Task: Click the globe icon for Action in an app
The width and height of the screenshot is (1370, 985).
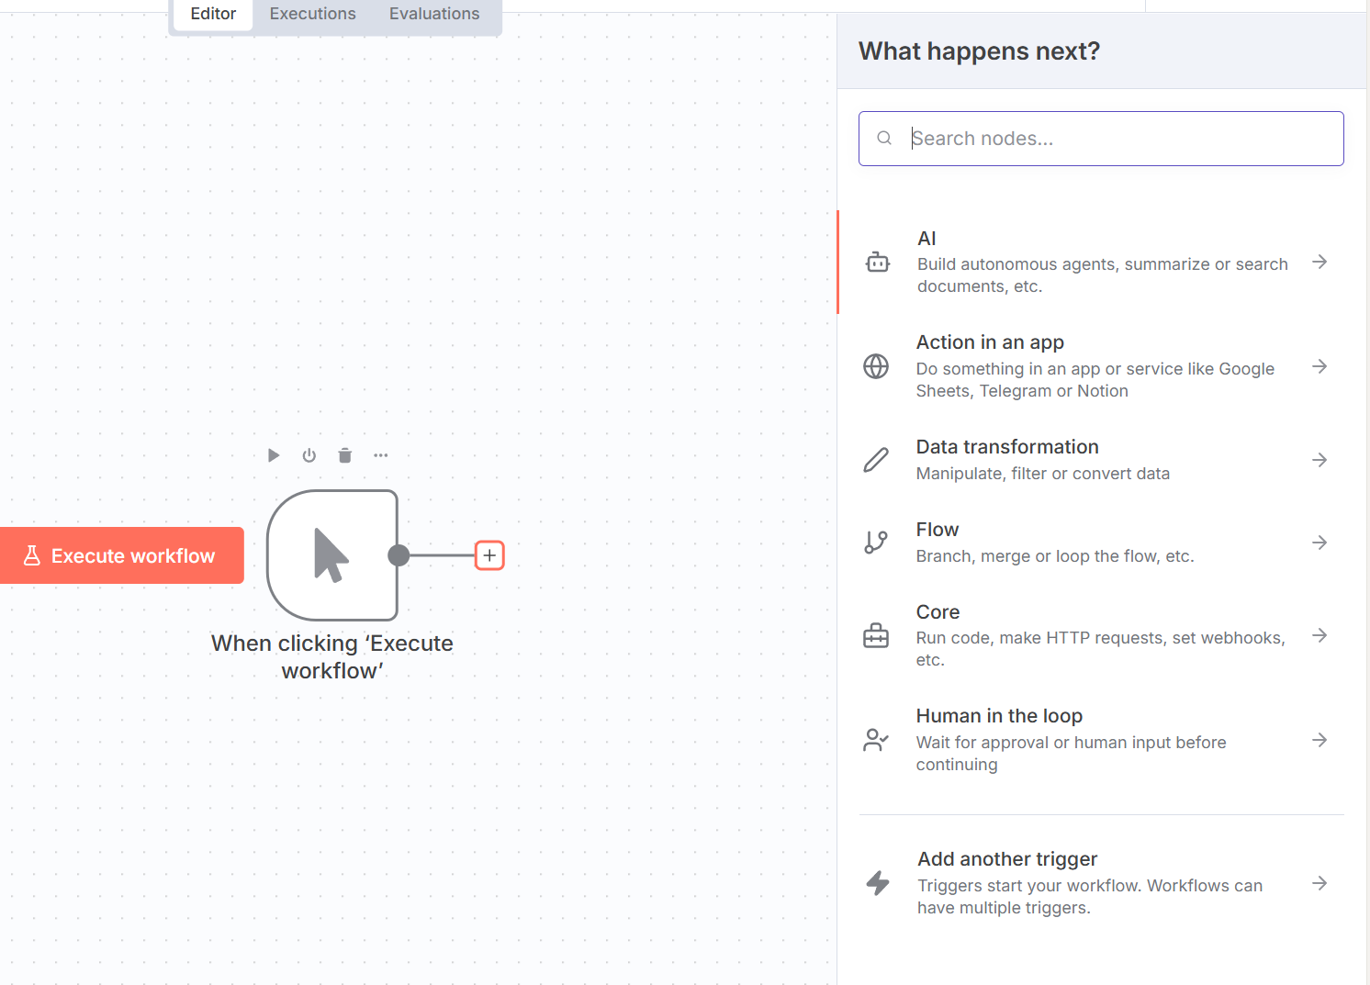Action: pyautogui.click(x=876, y=366)
